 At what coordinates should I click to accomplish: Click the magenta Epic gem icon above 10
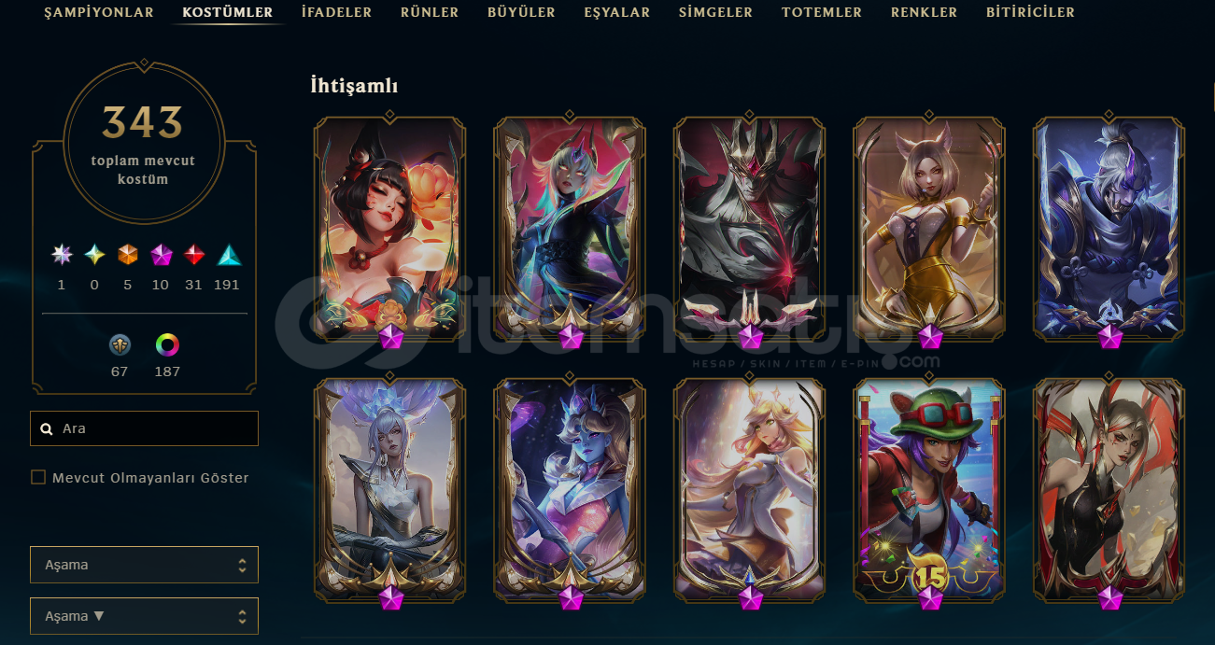click(x=161, y=255)
